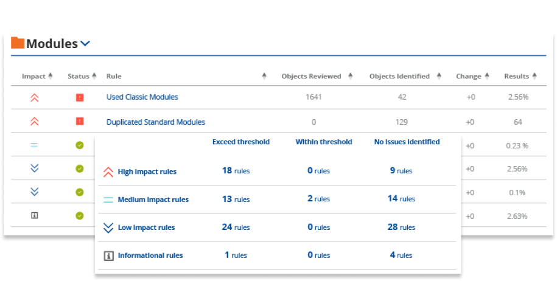Expand the Modules dropdown chevron
Screen dimensions: 557x281
[x=85, y=44]
